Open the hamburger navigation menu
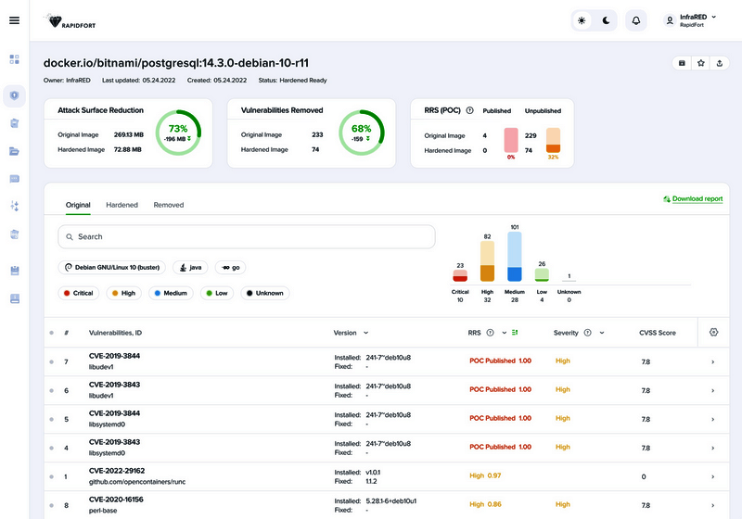The height and width of the screenshot is (519, 742). tap(14, 20)
